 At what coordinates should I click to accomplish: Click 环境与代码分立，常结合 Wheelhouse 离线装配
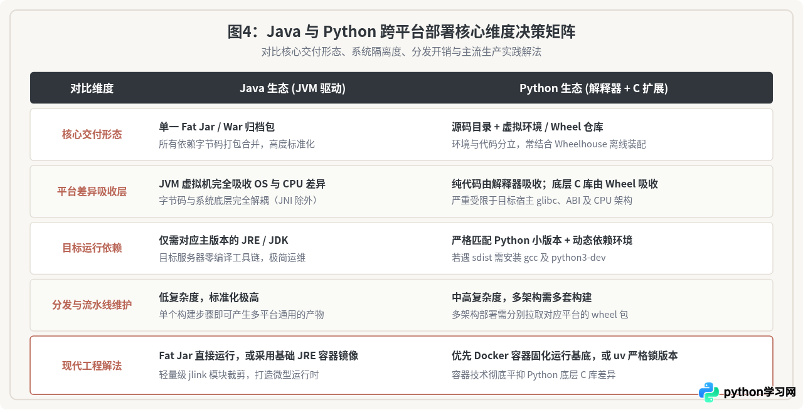click(x=549, y=144)
